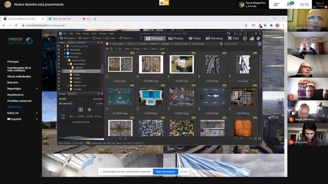The height and width of the screenshot is (184, 328).
Task: Select the Folders pane tab
Action: coord(62,43)
